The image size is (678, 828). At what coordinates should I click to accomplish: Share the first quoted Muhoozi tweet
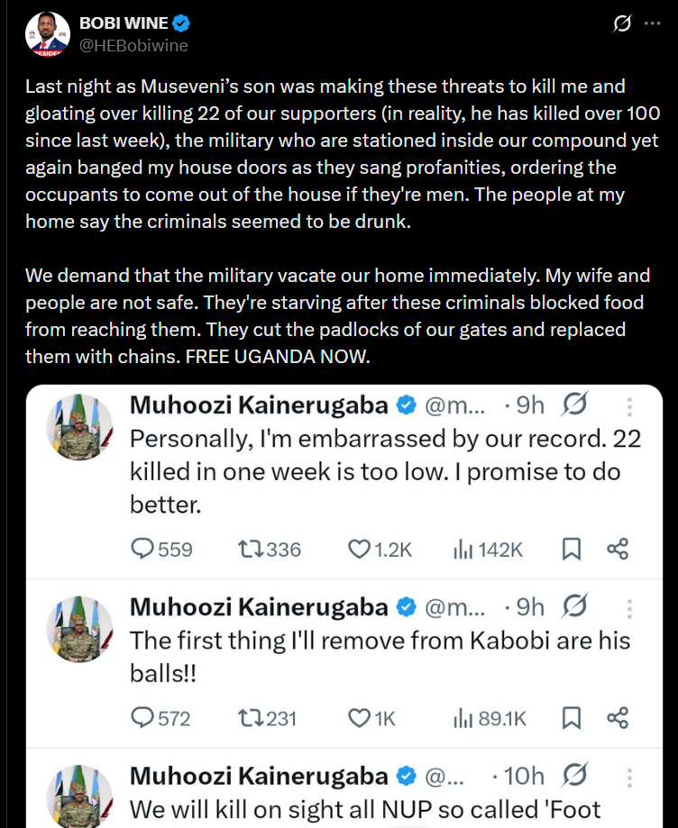[x=618, y=549]
